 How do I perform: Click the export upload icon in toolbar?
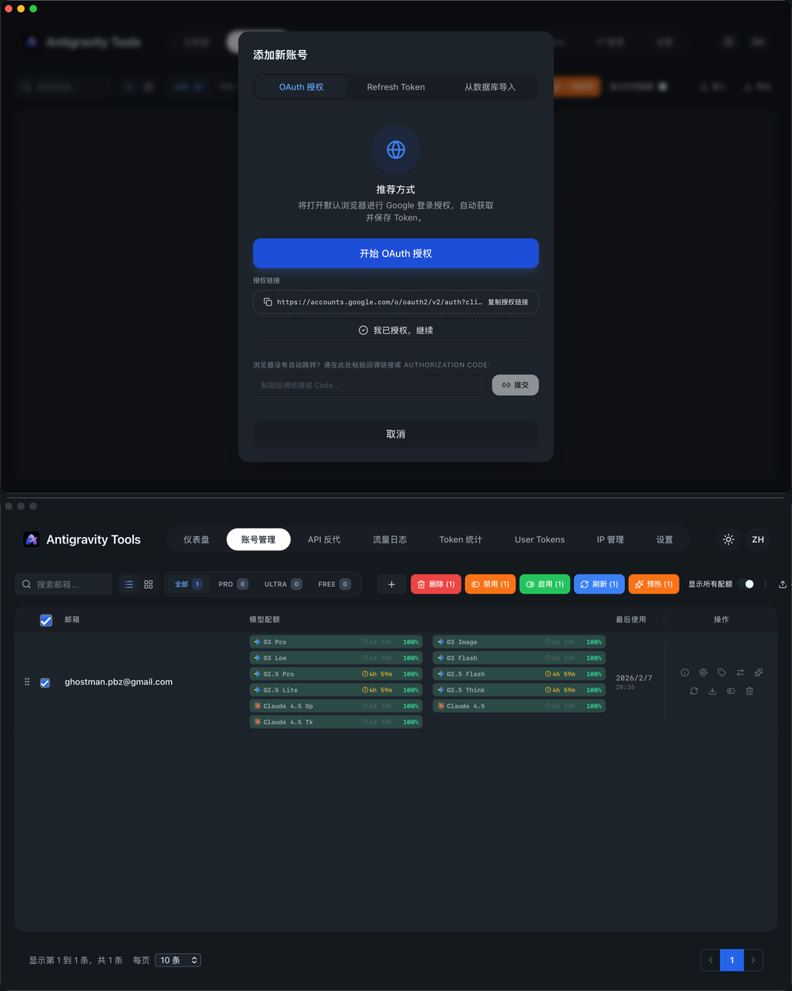(x=782, y=584)
